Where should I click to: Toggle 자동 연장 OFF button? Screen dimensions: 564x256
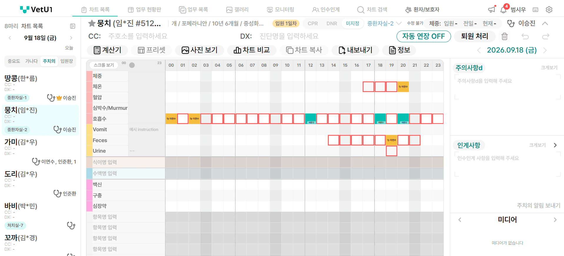424,36
